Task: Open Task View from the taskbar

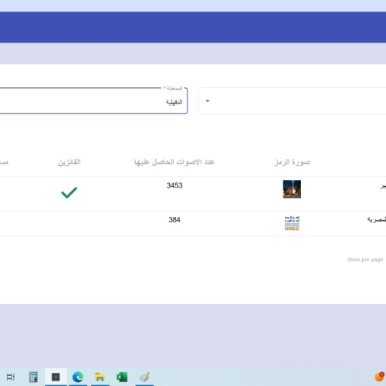Action: tap(11, 377)
